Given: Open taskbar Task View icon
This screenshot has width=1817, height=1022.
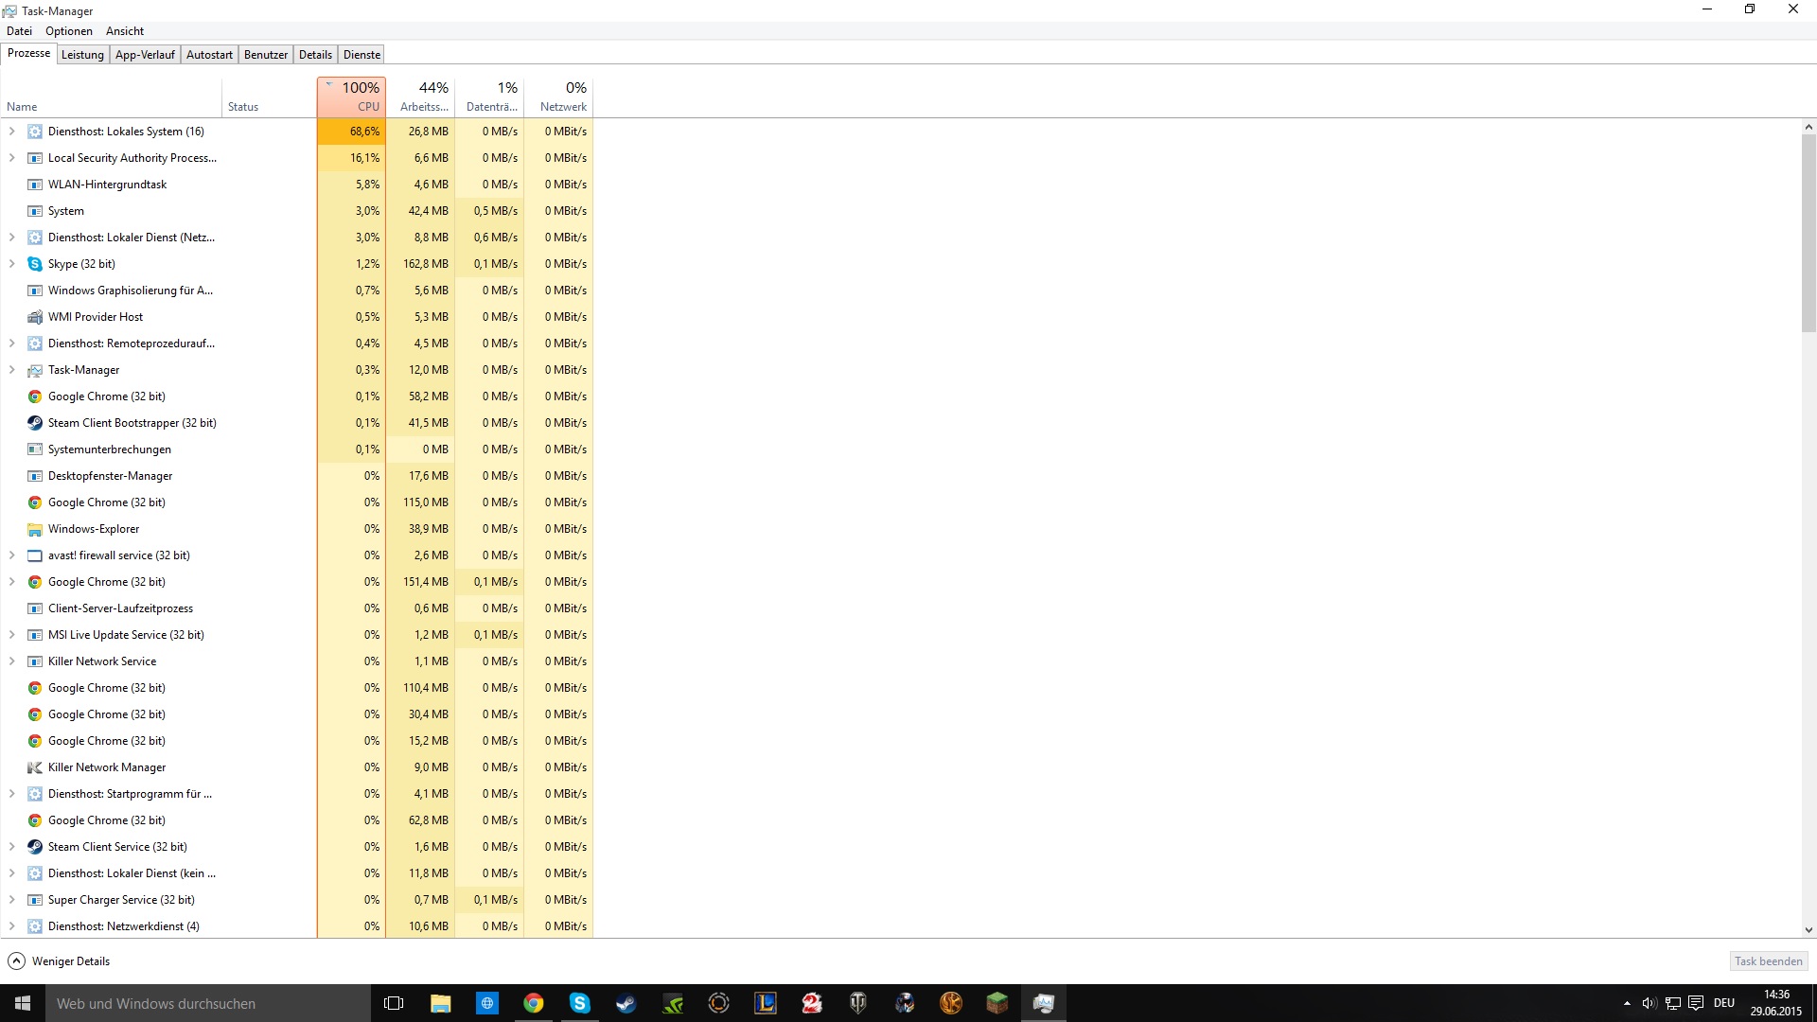Looking at the screenshot, I should (394, 1003).
